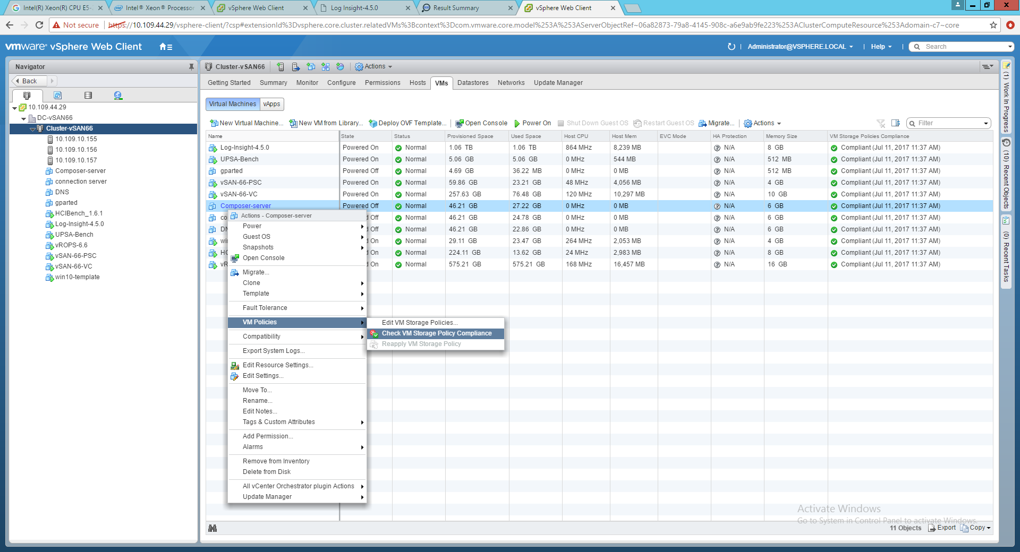The image size is (1020, 552).
Task: Open the cluster Actions dropdown
Action: [x=373, y=67]
